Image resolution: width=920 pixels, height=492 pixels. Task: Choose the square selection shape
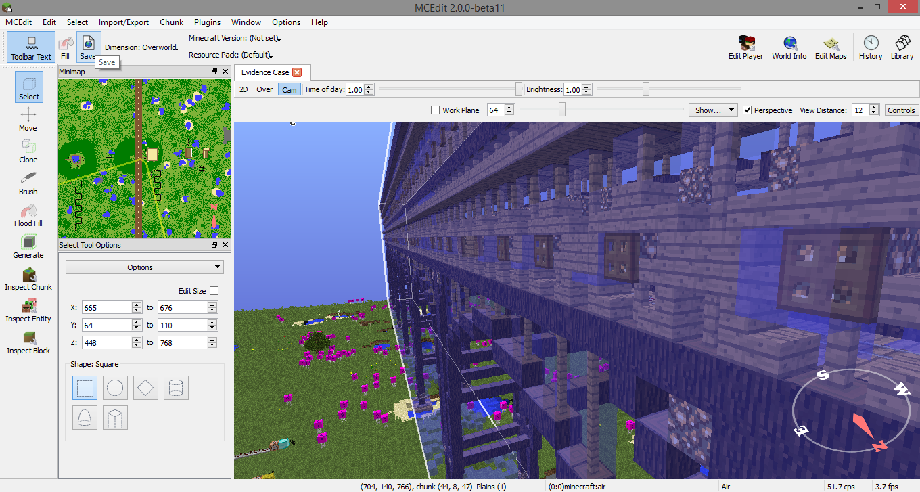click(85, 388)
